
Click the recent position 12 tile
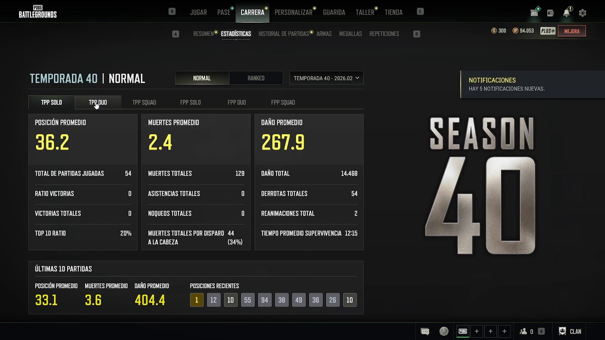(214, 300)
